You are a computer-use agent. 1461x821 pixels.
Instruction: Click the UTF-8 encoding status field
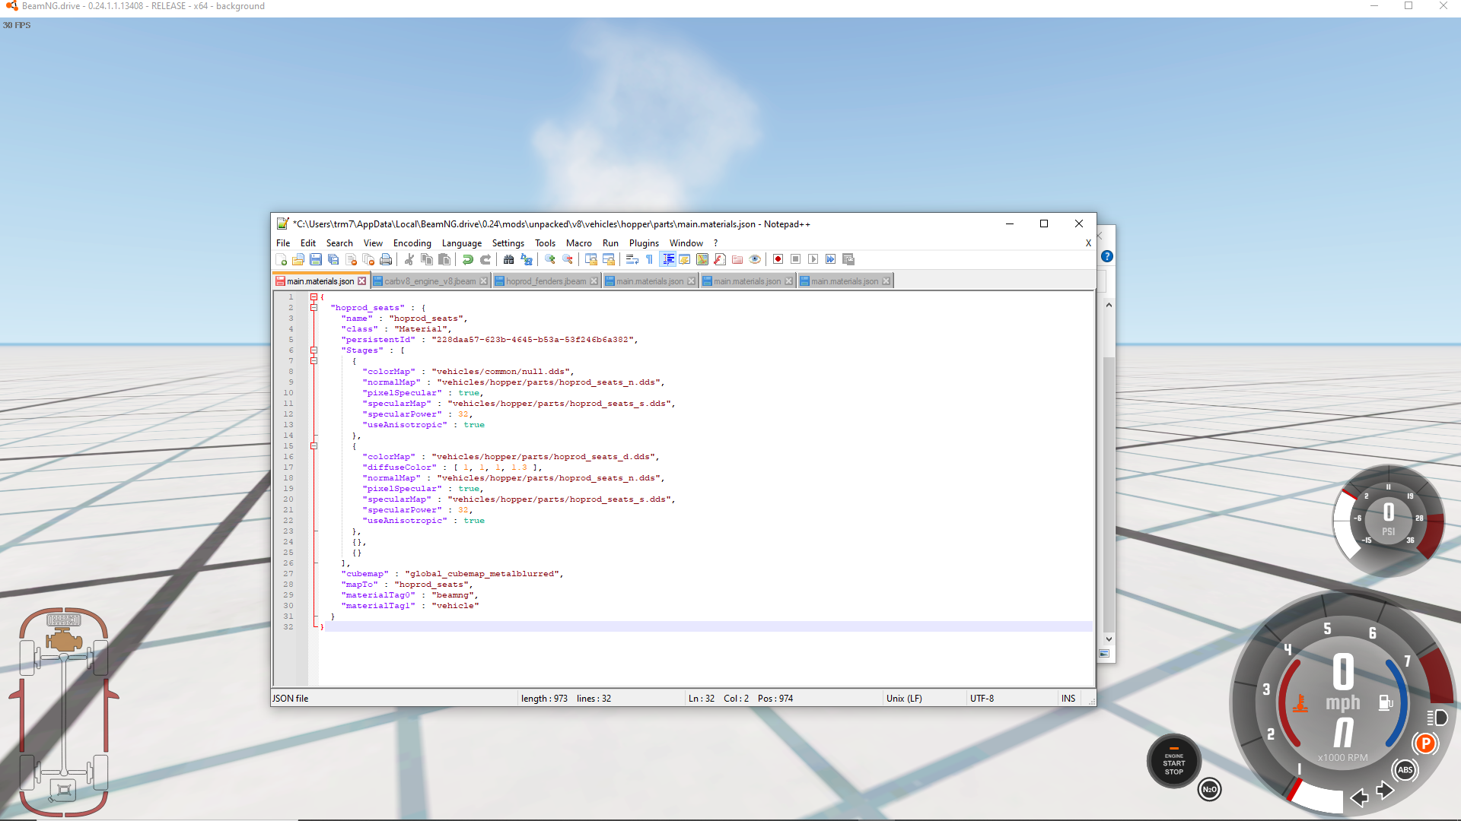982,699
